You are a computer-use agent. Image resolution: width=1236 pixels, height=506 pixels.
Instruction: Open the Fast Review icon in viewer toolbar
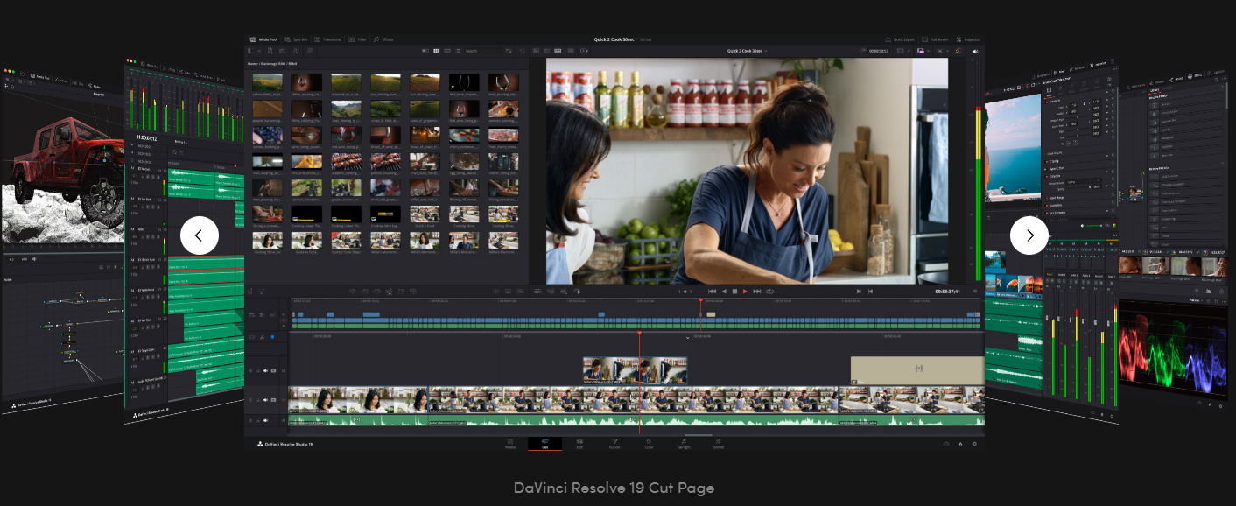[x=584, y=51]
